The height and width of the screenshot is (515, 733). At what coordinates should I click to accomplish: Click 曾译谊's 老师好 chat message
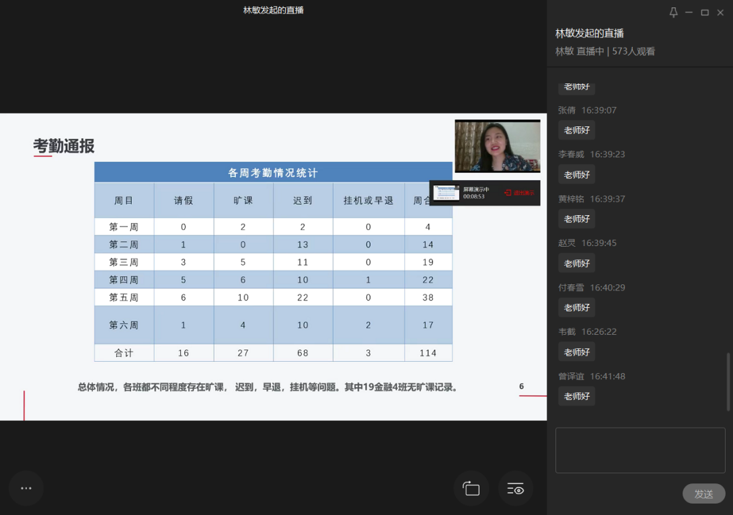[x=576, y=396]
